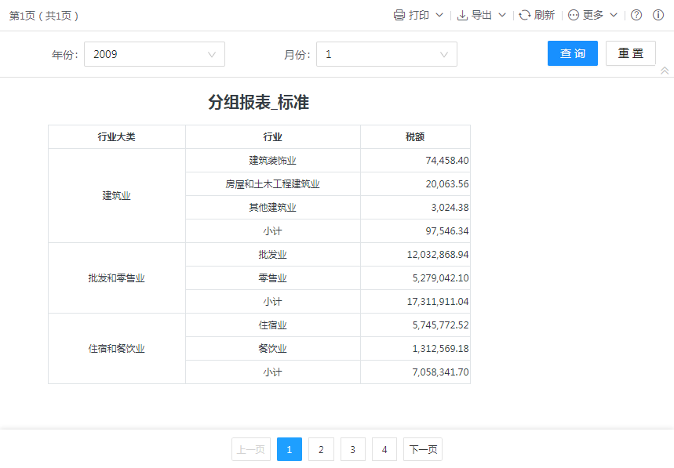
Task: Click the export download icon (导出)
Action: (x=462, y=15)
